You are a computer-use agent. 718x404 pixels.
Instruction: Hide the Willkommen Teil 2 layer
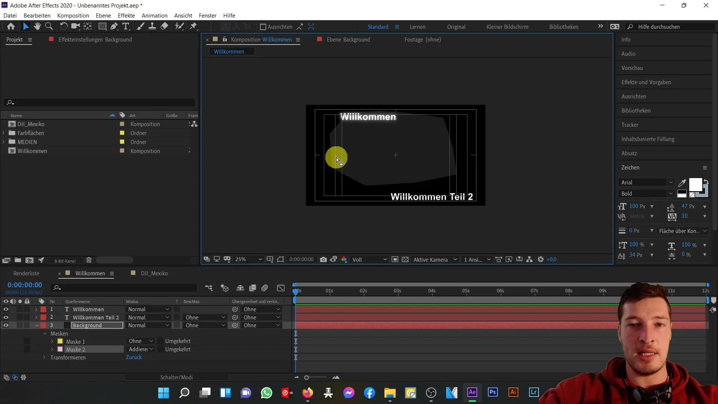[x=6, y=317]
